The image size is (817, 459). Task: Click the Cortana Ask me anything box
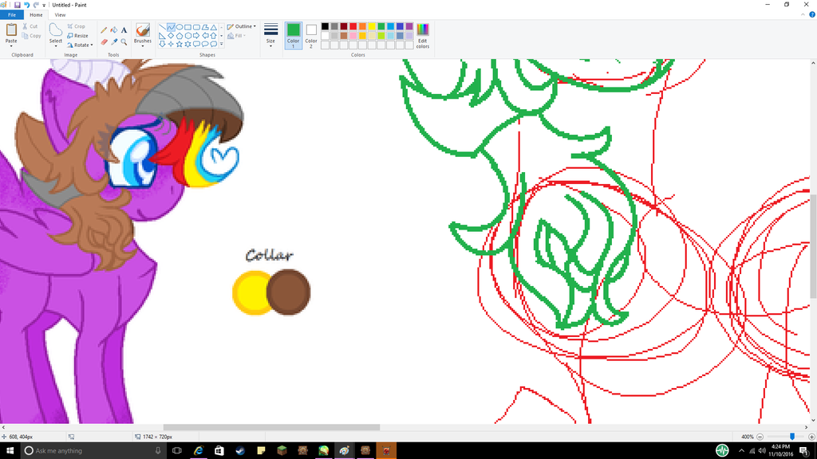coord(94,451)
